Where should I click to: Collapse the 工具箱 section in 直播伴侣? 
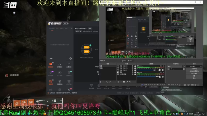pyautogui.click(x=71, y=59)
